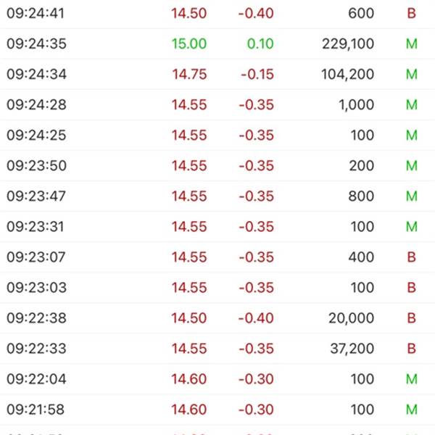The image size is (435, 435).
Task: Click the M indicator at 09:23:31
Action: point(412,227)
